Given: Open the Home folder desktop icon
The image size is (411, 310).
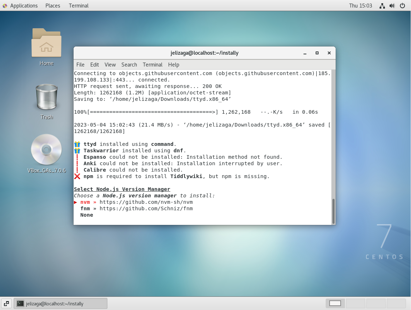Looking at the screenshot, I should pyautogui.click(x=46, y=43).
